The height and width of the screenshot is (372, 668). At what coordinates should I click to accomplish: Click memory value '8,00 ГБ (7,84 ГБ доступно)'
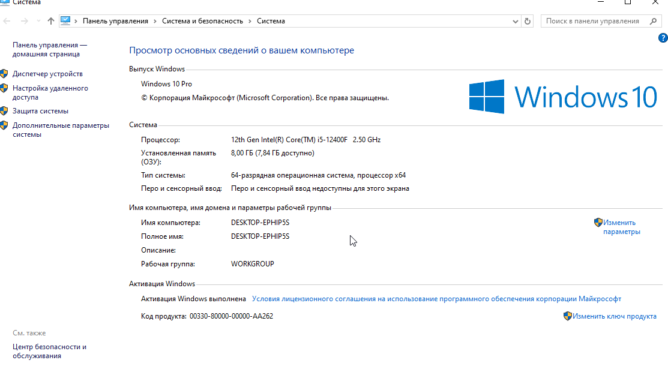[272, 153]
